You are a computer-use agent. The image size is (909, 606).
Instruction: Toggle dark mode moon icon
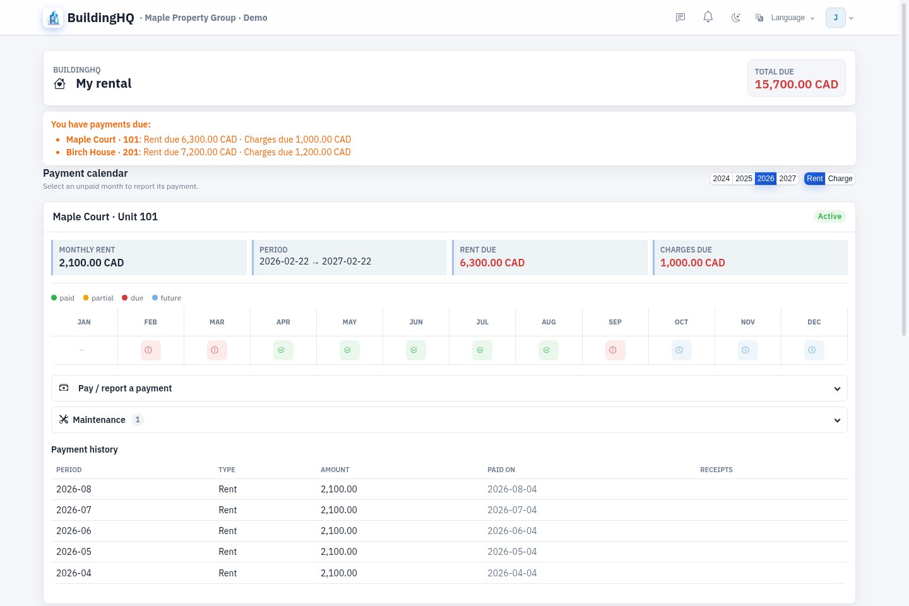(736, 18)
